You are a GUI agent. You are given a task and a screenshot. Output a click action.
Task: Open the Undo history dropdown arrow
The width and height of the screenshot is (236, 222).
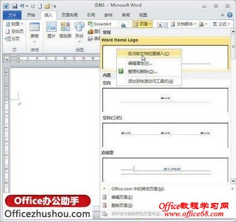(x=27, y=6)
